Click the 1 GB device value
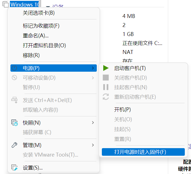The height and width of the screenshot is (174, 191). (128, 34)
